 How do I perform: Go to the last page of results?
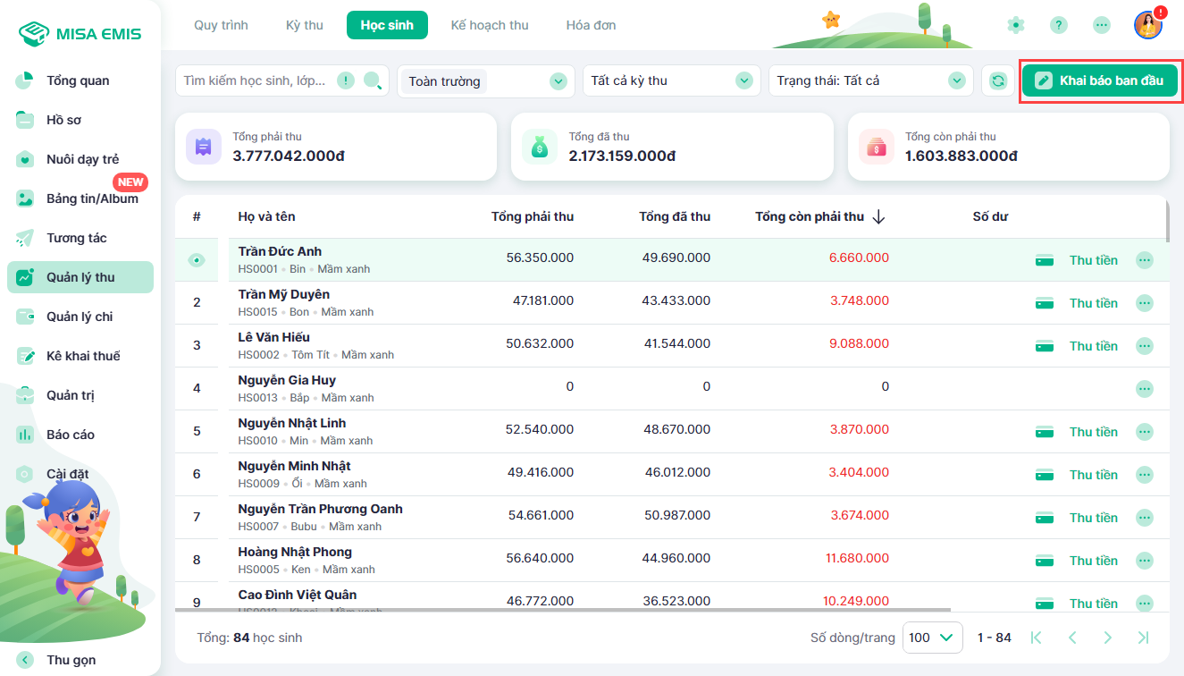(x=1143, y=638)
